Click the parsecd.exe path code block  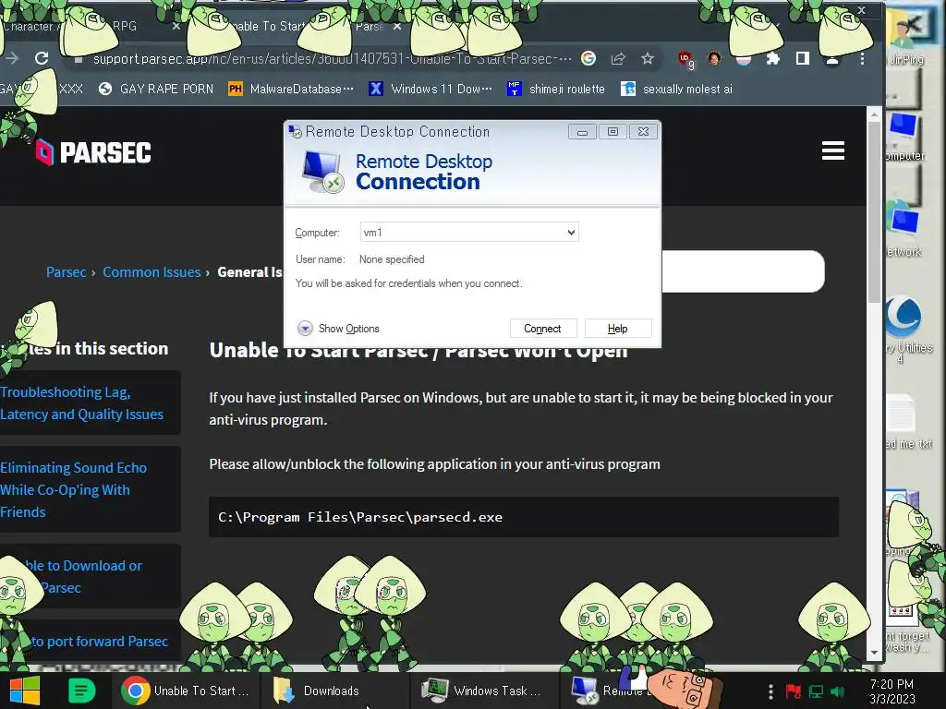(524, 517)
